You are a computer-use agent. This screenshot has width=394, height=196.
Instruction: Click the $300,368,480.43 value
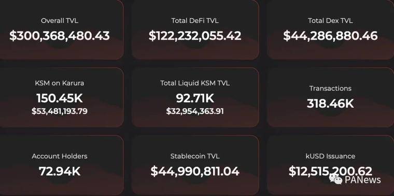pos(60,36)
